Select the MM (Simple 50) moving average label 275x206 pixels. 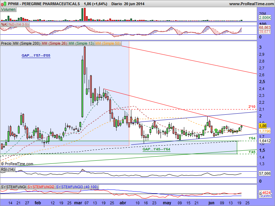coord(108,43)
